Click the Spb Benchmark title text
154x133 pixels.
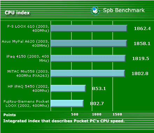click(x=124, y=10)
